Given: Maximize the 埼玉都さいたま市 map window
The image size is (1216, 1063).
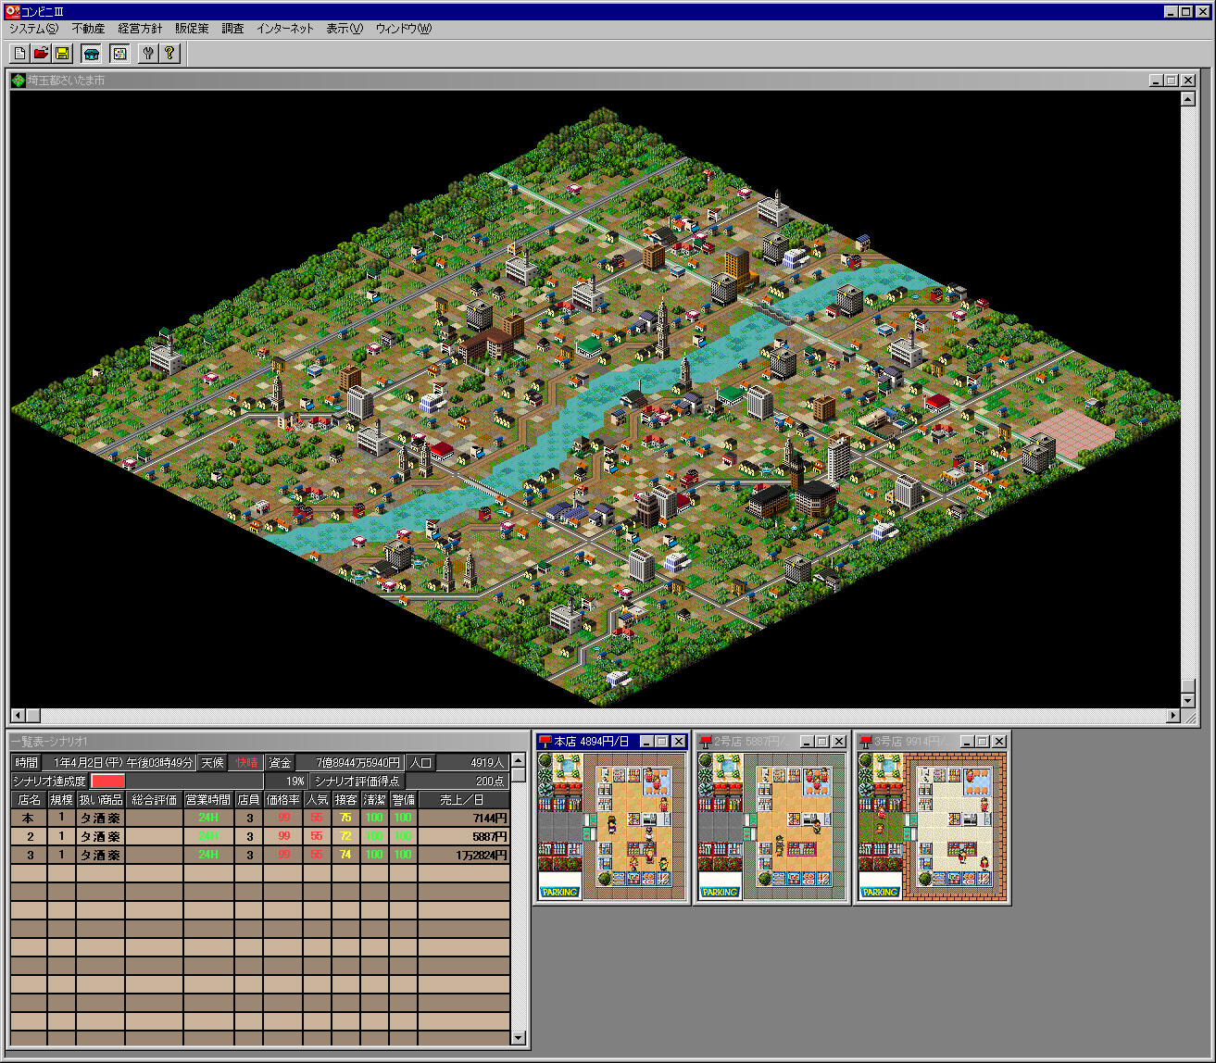Looking at the screenshot, I should pyautogui.click(x=1172, y=81).
